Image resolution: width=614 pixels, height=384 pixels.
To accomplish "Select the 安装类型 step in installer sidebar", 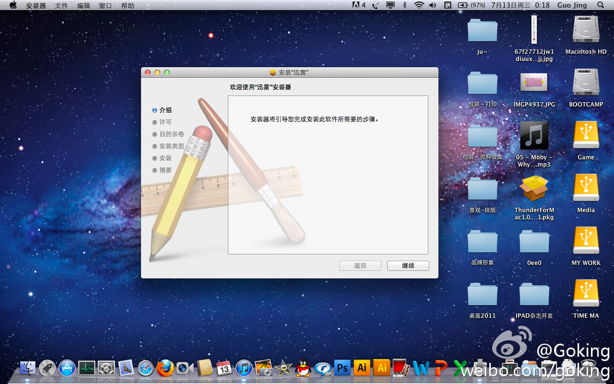I will click(x=168, y=146).
